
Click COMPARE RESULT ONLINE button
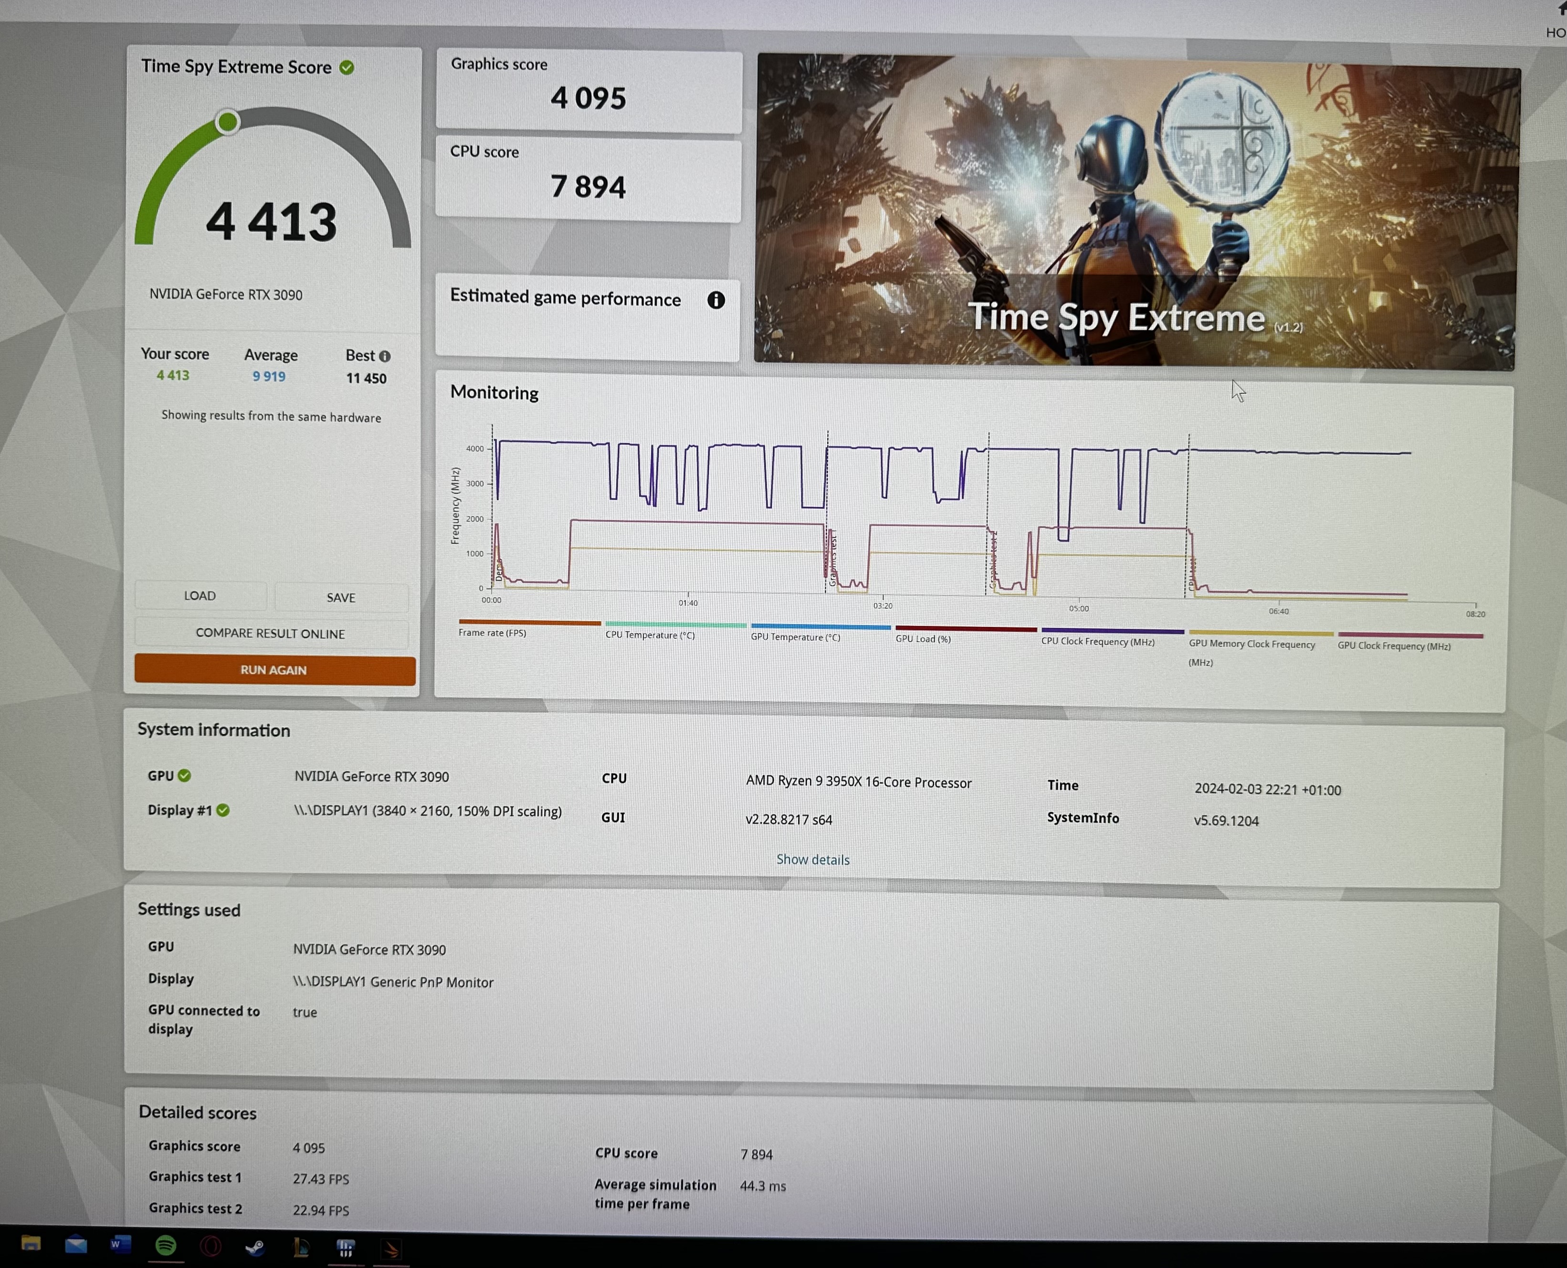pos(270,633)
